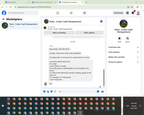Select the Pedro 2 beds conversation in list
The height and width of the screenshot is (115, 144).
(x=20, y=25)
